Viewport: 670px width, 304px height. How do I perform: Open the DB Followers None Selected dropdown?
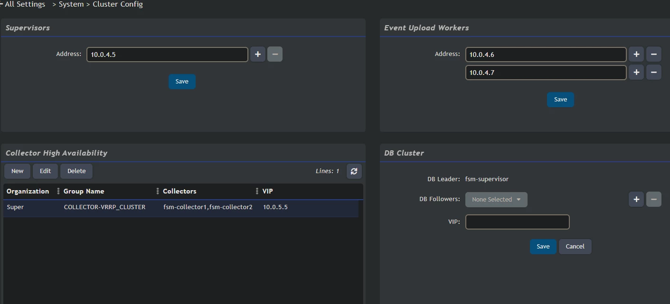pos(496,200)
